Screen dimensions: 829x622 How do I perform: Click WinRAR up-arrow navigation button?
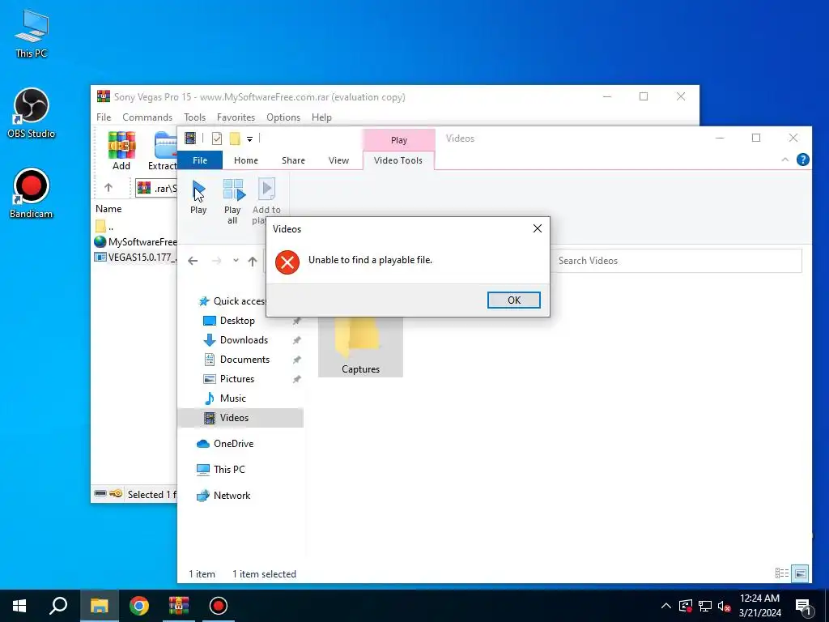coord(108,187)
